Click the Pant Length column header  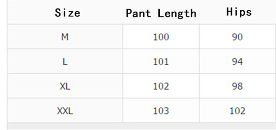161,13
